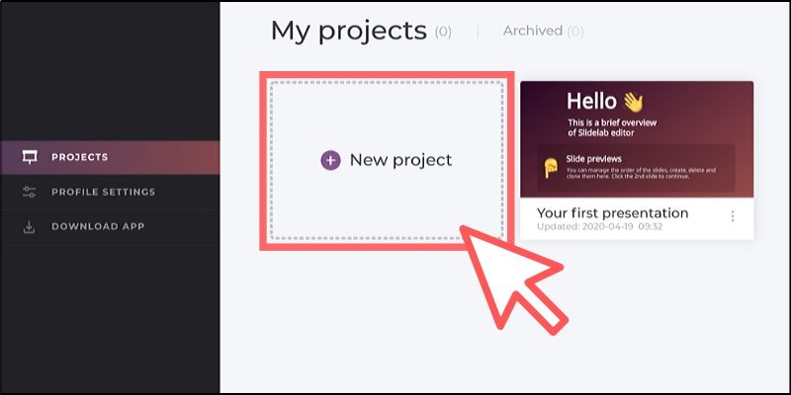Select DOWNLOAD APP in the sidebar
The image size is (791, 395).
110,227
